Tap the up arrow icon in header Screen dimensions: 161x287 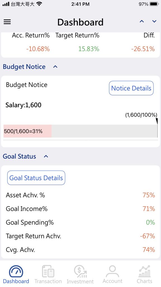142,21
